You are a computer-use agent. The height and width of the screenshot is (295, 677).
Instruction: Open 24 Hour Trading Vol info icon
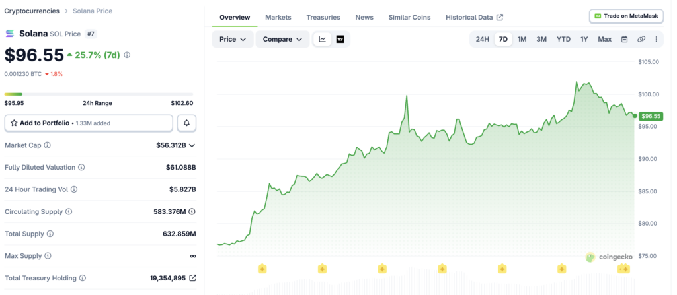[x=74, y=189]
